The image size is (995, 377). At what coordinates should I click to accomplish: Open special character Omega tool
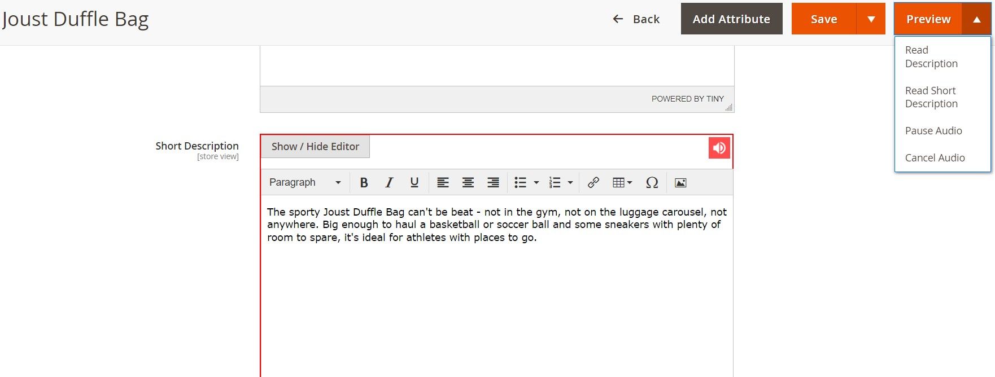652,182
